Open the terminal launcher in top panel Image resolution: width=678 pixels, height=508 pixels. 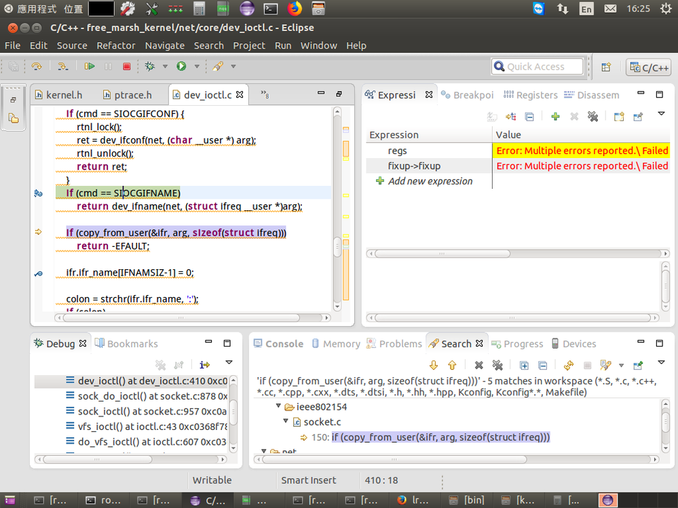point(271,8)
